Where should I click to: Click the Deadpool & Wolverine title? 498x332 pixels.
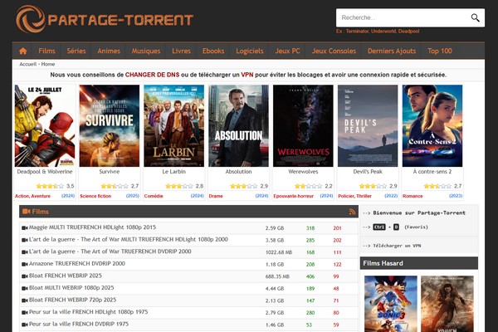click(x=45, y=172)
